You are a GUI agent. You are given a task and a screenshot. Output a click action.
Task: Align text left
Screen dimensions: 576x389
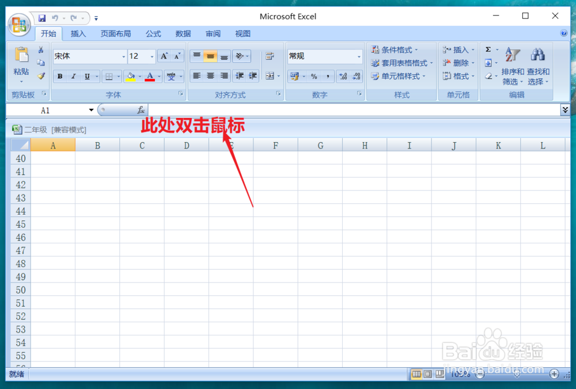click(x=197, y=76)
